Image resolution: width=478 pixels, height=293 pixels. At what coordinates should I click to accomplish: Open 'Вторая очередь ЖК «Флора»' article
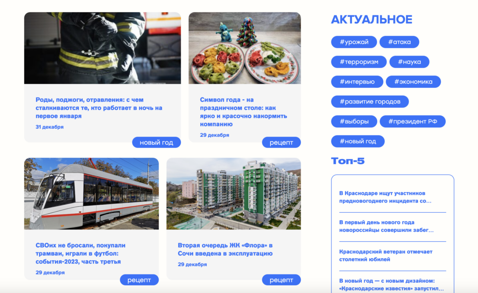[225, 249]
